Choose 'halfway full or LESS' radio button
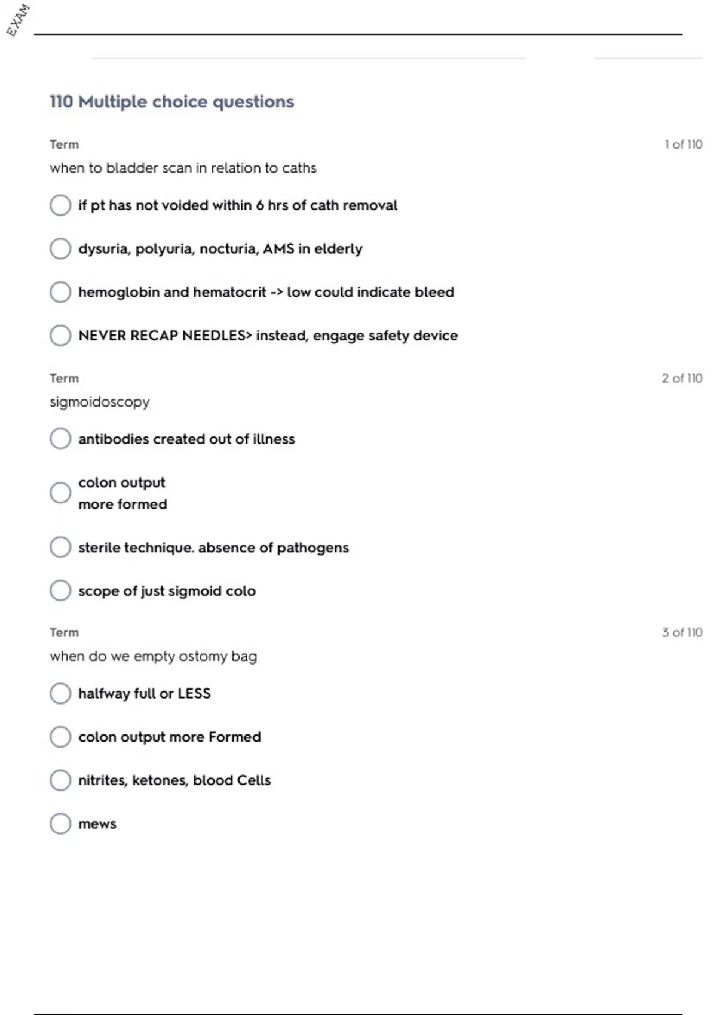The image size is (717, 1015). [60, 693]
